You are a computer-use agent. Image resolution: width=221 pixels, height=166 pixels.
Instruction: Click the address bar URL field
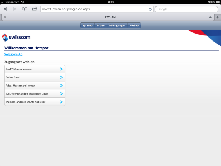click(x=97, y=9)
